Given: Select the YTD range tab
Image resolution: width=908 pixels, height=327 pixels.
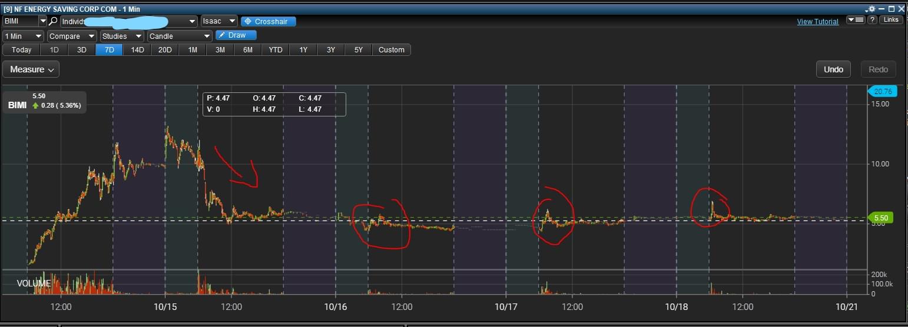Looking at the screenshot, I should [276, 50].
